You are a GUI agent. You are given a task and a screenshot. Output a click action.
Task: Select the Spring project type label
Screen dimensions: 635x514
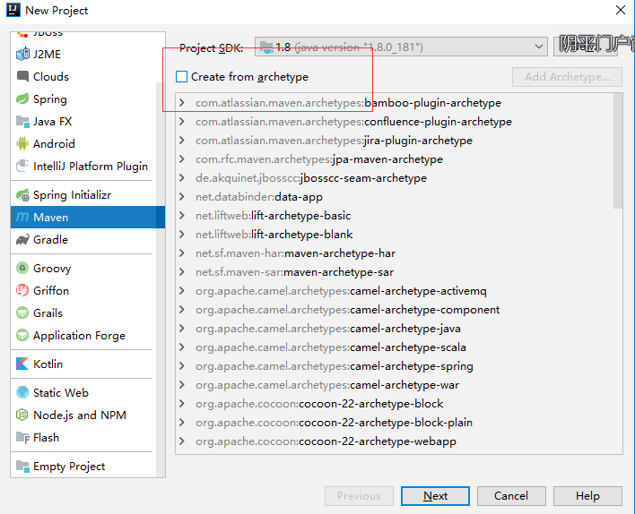(x=50, y=99)
